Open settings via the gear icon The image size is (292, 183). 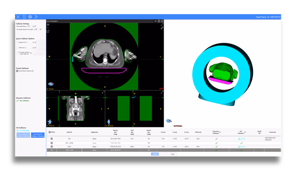click(x=30, y=17)
